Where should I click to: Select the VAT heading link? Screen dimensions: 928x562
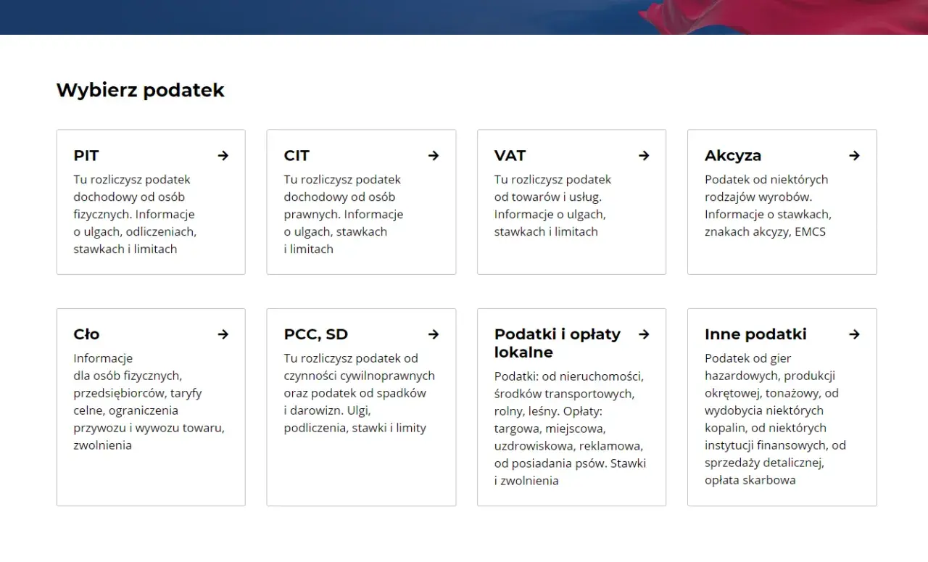510,155
